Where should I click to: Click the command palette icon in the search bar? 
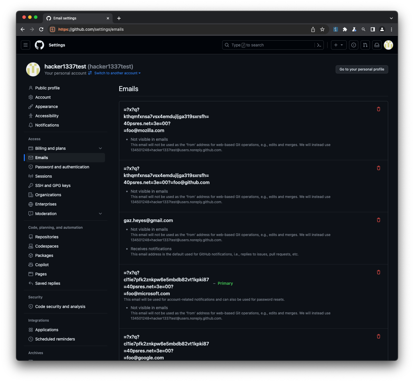coord(319,45)
